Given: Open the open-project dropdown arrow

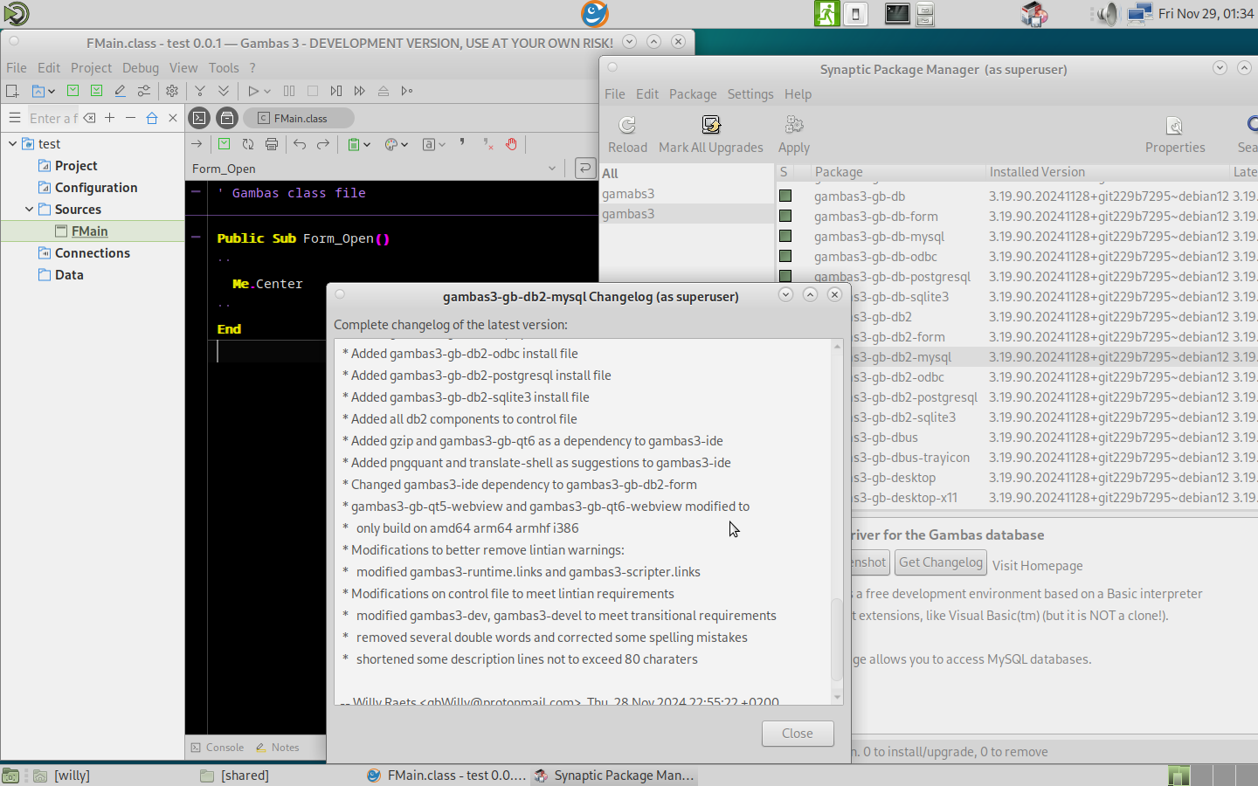Looking at the screenshot, I should coord(52,91).
